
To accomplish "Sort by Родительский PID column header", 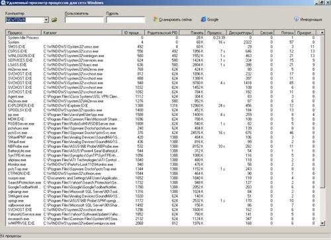I will (162, 32).
